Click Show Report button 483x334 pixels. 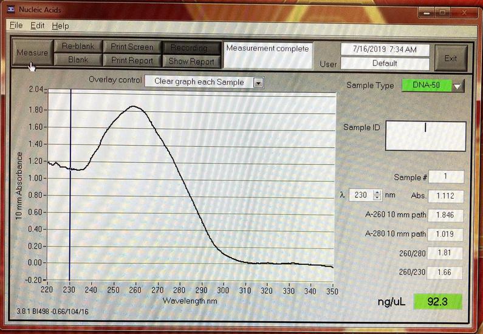tap(191, 61)
